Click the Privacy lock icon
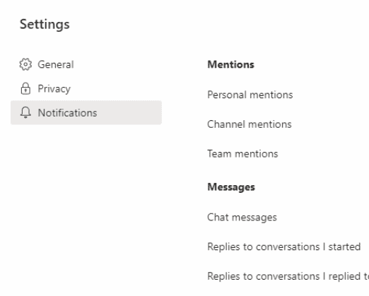 click(x=25, y=88)
